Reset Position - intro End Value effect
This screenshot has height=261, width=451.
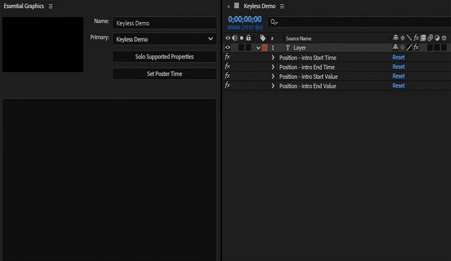coord(398,86)
